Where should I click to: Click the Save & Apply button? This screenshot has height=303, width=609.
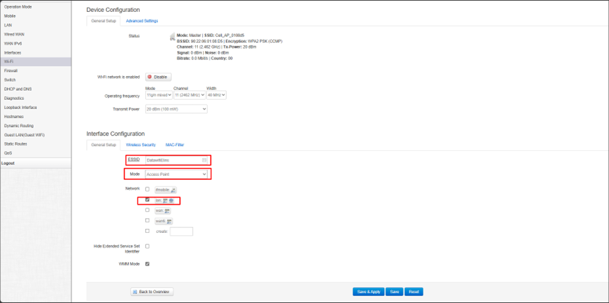[368, 292]
